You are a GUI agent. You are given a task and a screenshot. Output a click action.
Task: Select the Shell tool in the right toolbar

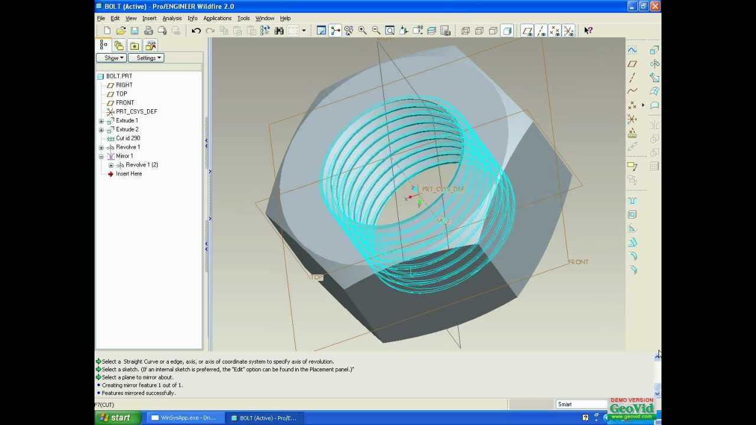tap(632, 215)
